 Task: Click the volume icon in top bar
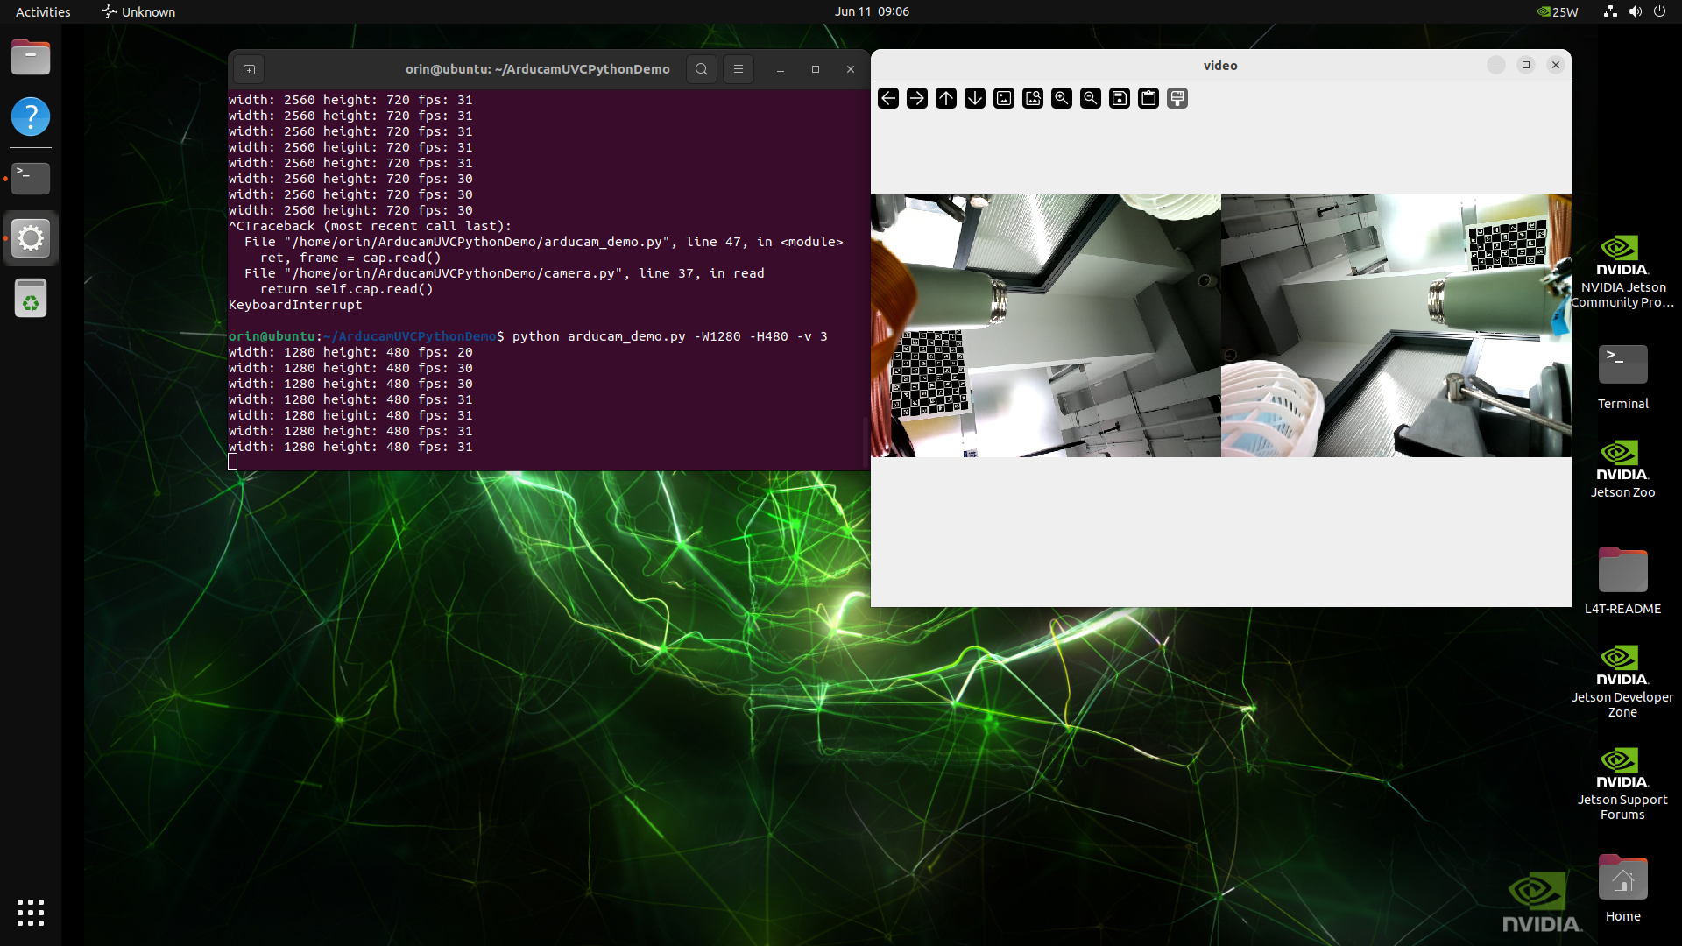(x=1635, y=11)
